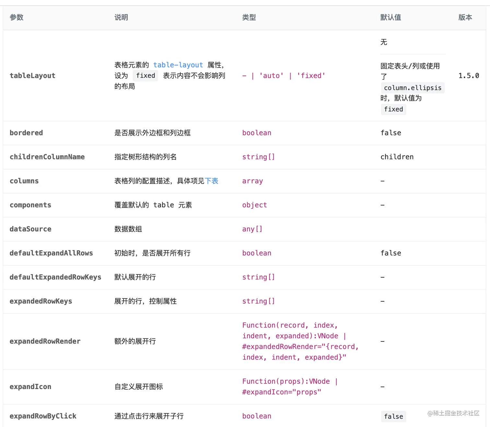This screenshot has height=427, width=490.
Task: Click the boolean type in expandRowByClick row
Action: coord(257,416)
